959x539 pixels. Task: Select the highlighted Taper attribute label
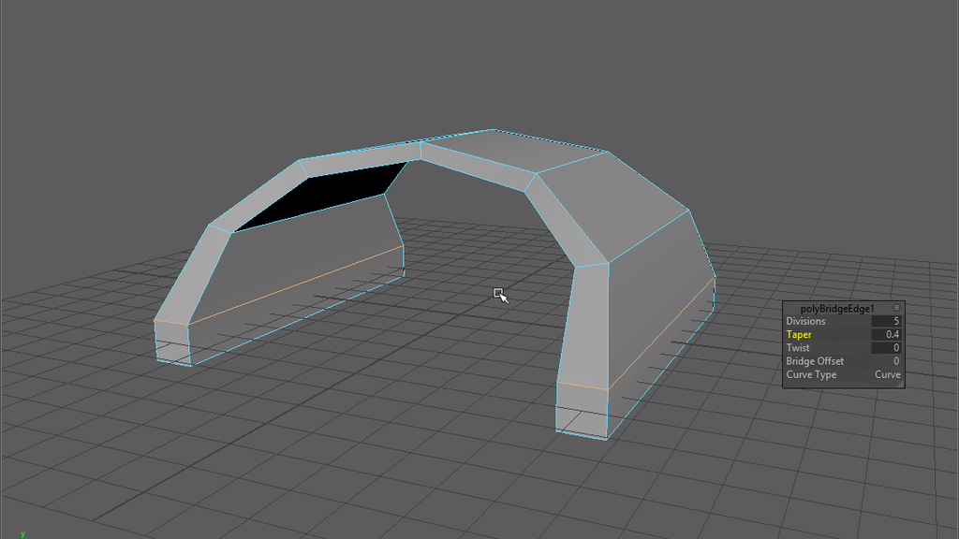[x=799, y=334]
